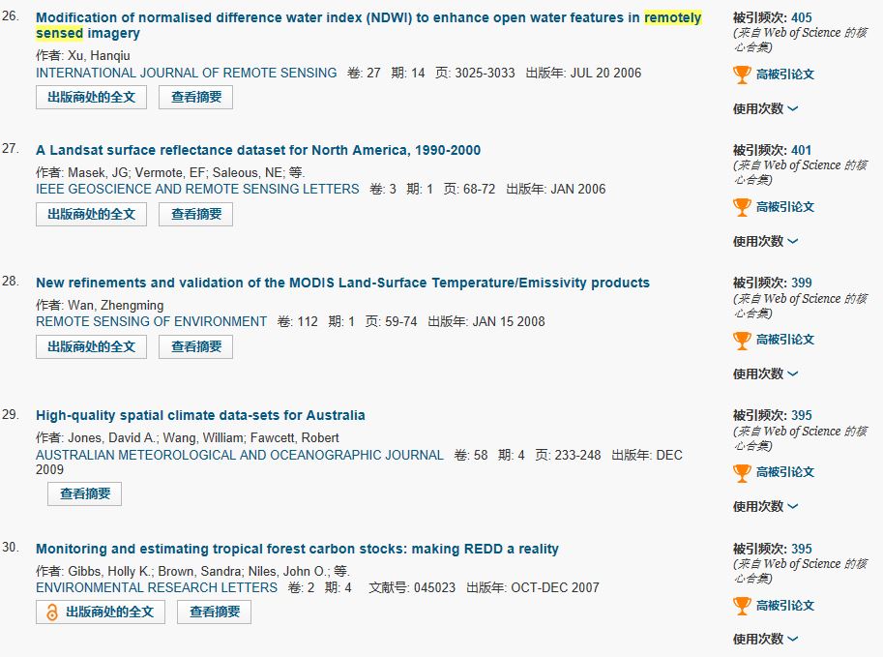Open ENVIRONMENTAL RESEARCH LETTERS journal link
883x657 pixels.
[x=157, y=587]
